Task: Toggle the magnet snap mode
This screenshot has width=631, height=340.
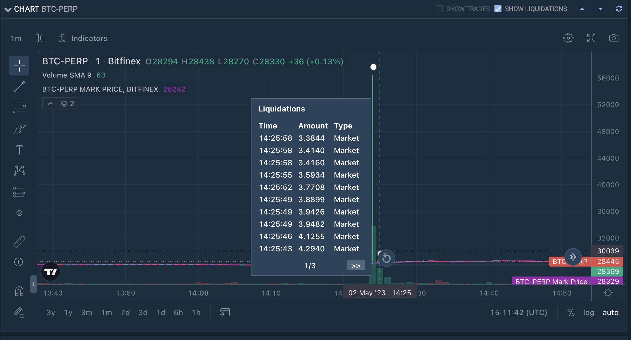Action: pyautogui.click(x=19, y=291)
